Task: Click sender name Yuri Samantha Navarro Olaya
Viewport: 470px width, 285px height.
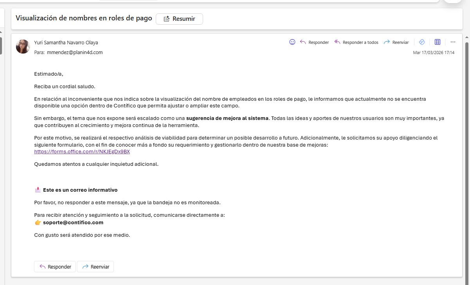Action: pyautogui.click(x=66, y=42)
